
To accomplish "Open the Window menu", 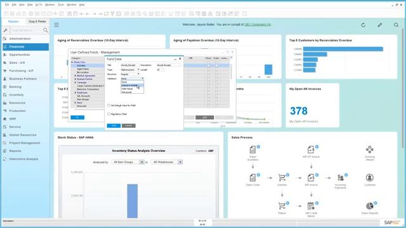I will [x=72, y=4].
